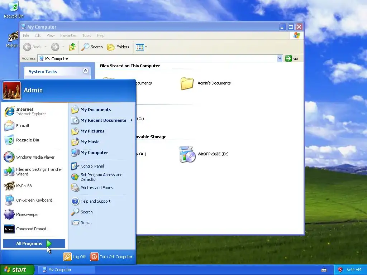Click the Log Off button
The height and width of the screenshot is (275, 367).
pos(75,257)
